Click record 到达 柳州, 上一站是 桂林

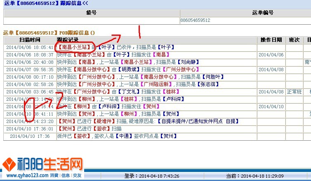coord(120,99)
